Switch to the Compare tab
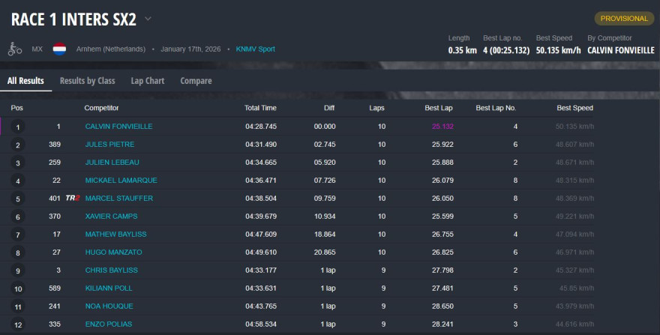The height and width of the screenshot is (335, 660). point(196,81)
